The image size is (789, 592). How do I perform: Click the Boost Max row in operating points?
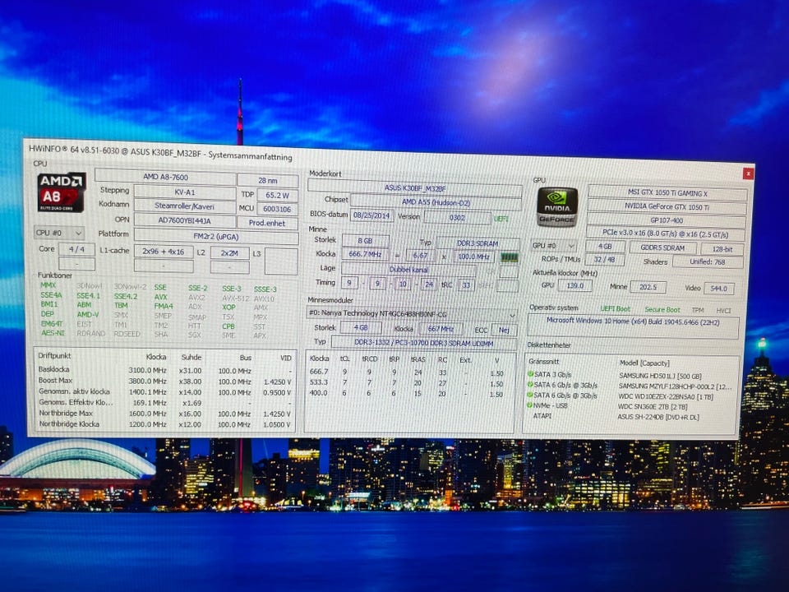click(x=164, y=381)
